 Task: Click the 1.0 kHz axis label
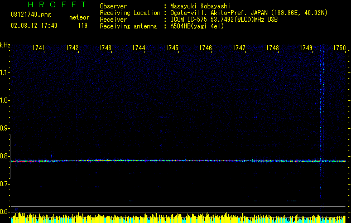(4, 100)
